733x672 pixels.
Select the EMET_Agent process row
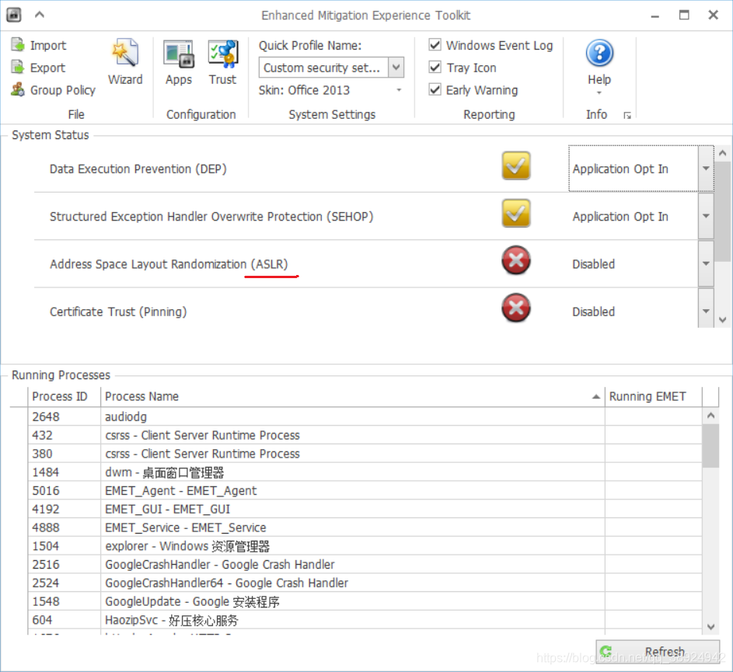pos(365,490)
